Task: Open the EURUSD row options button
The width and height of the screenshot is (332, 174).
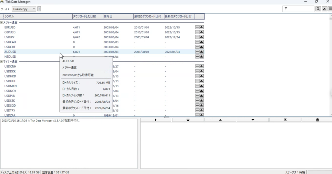Action: [x=197, y=27]
